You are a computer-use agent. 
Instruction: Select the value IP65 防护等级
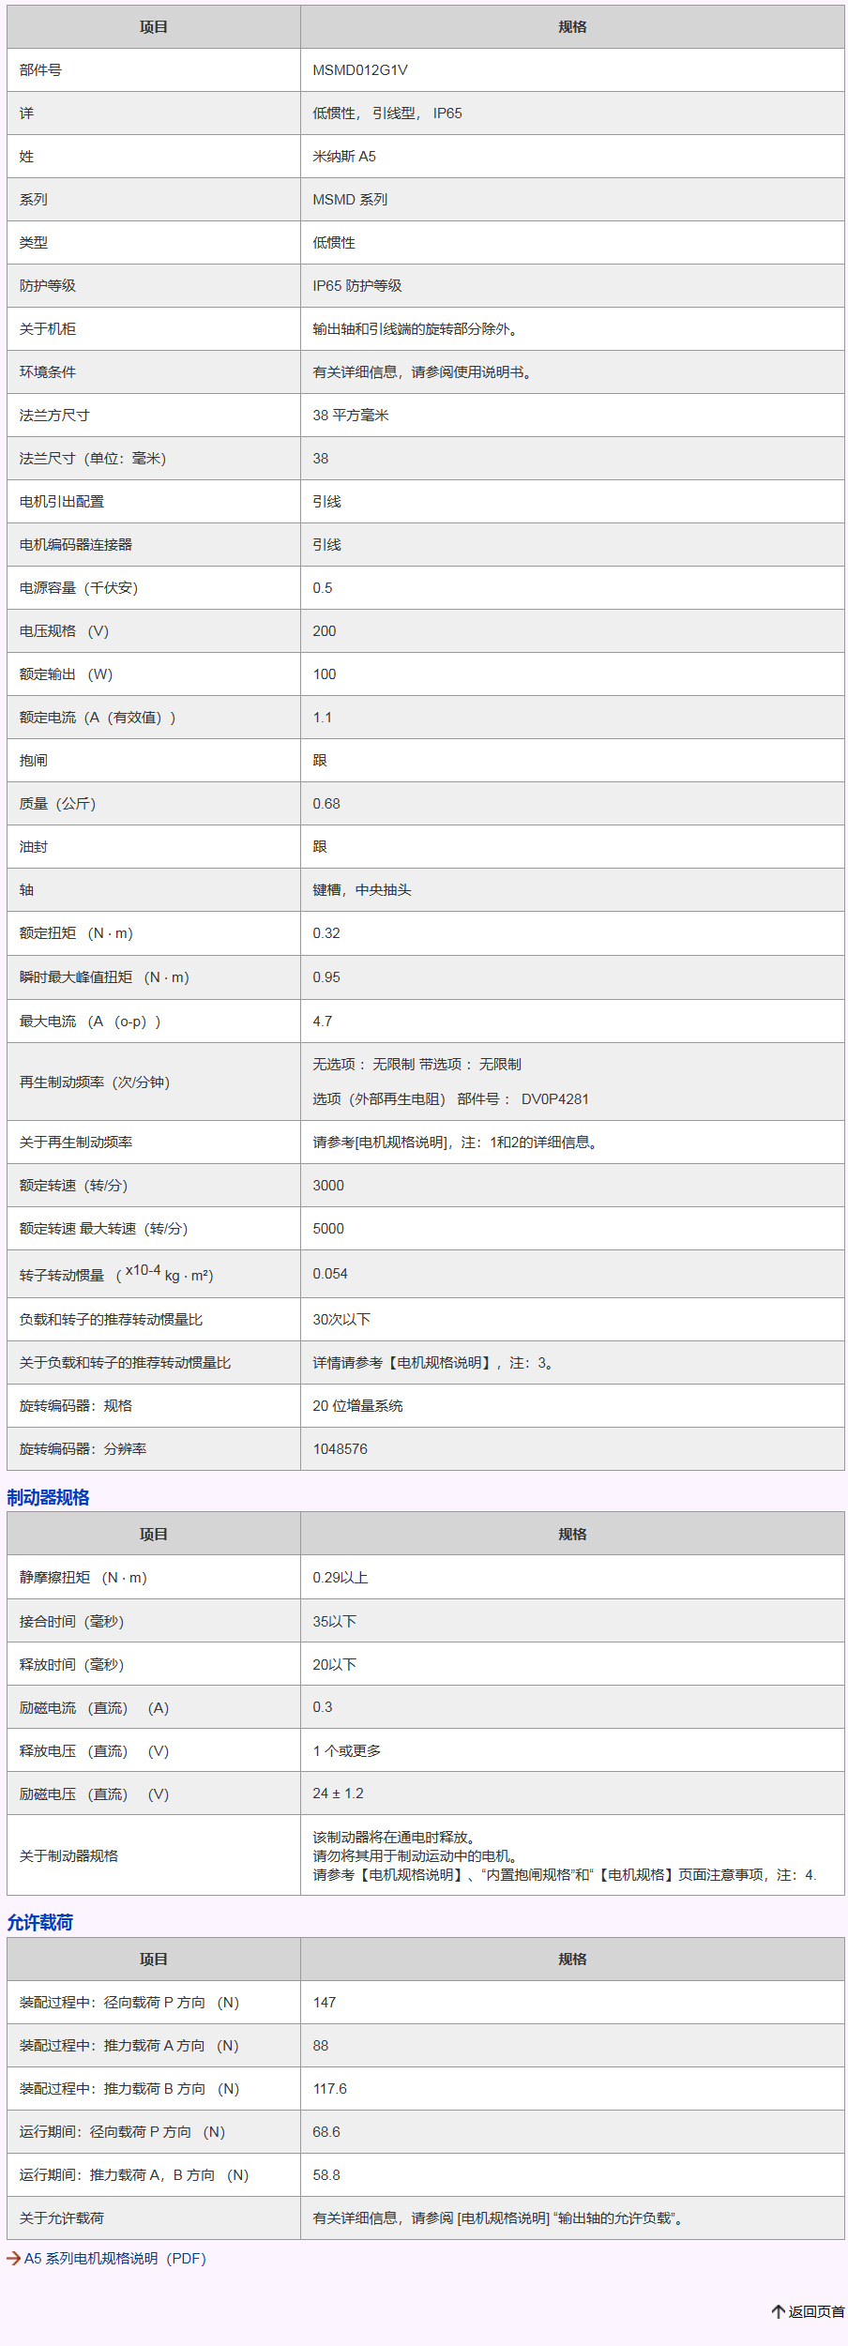357,286
